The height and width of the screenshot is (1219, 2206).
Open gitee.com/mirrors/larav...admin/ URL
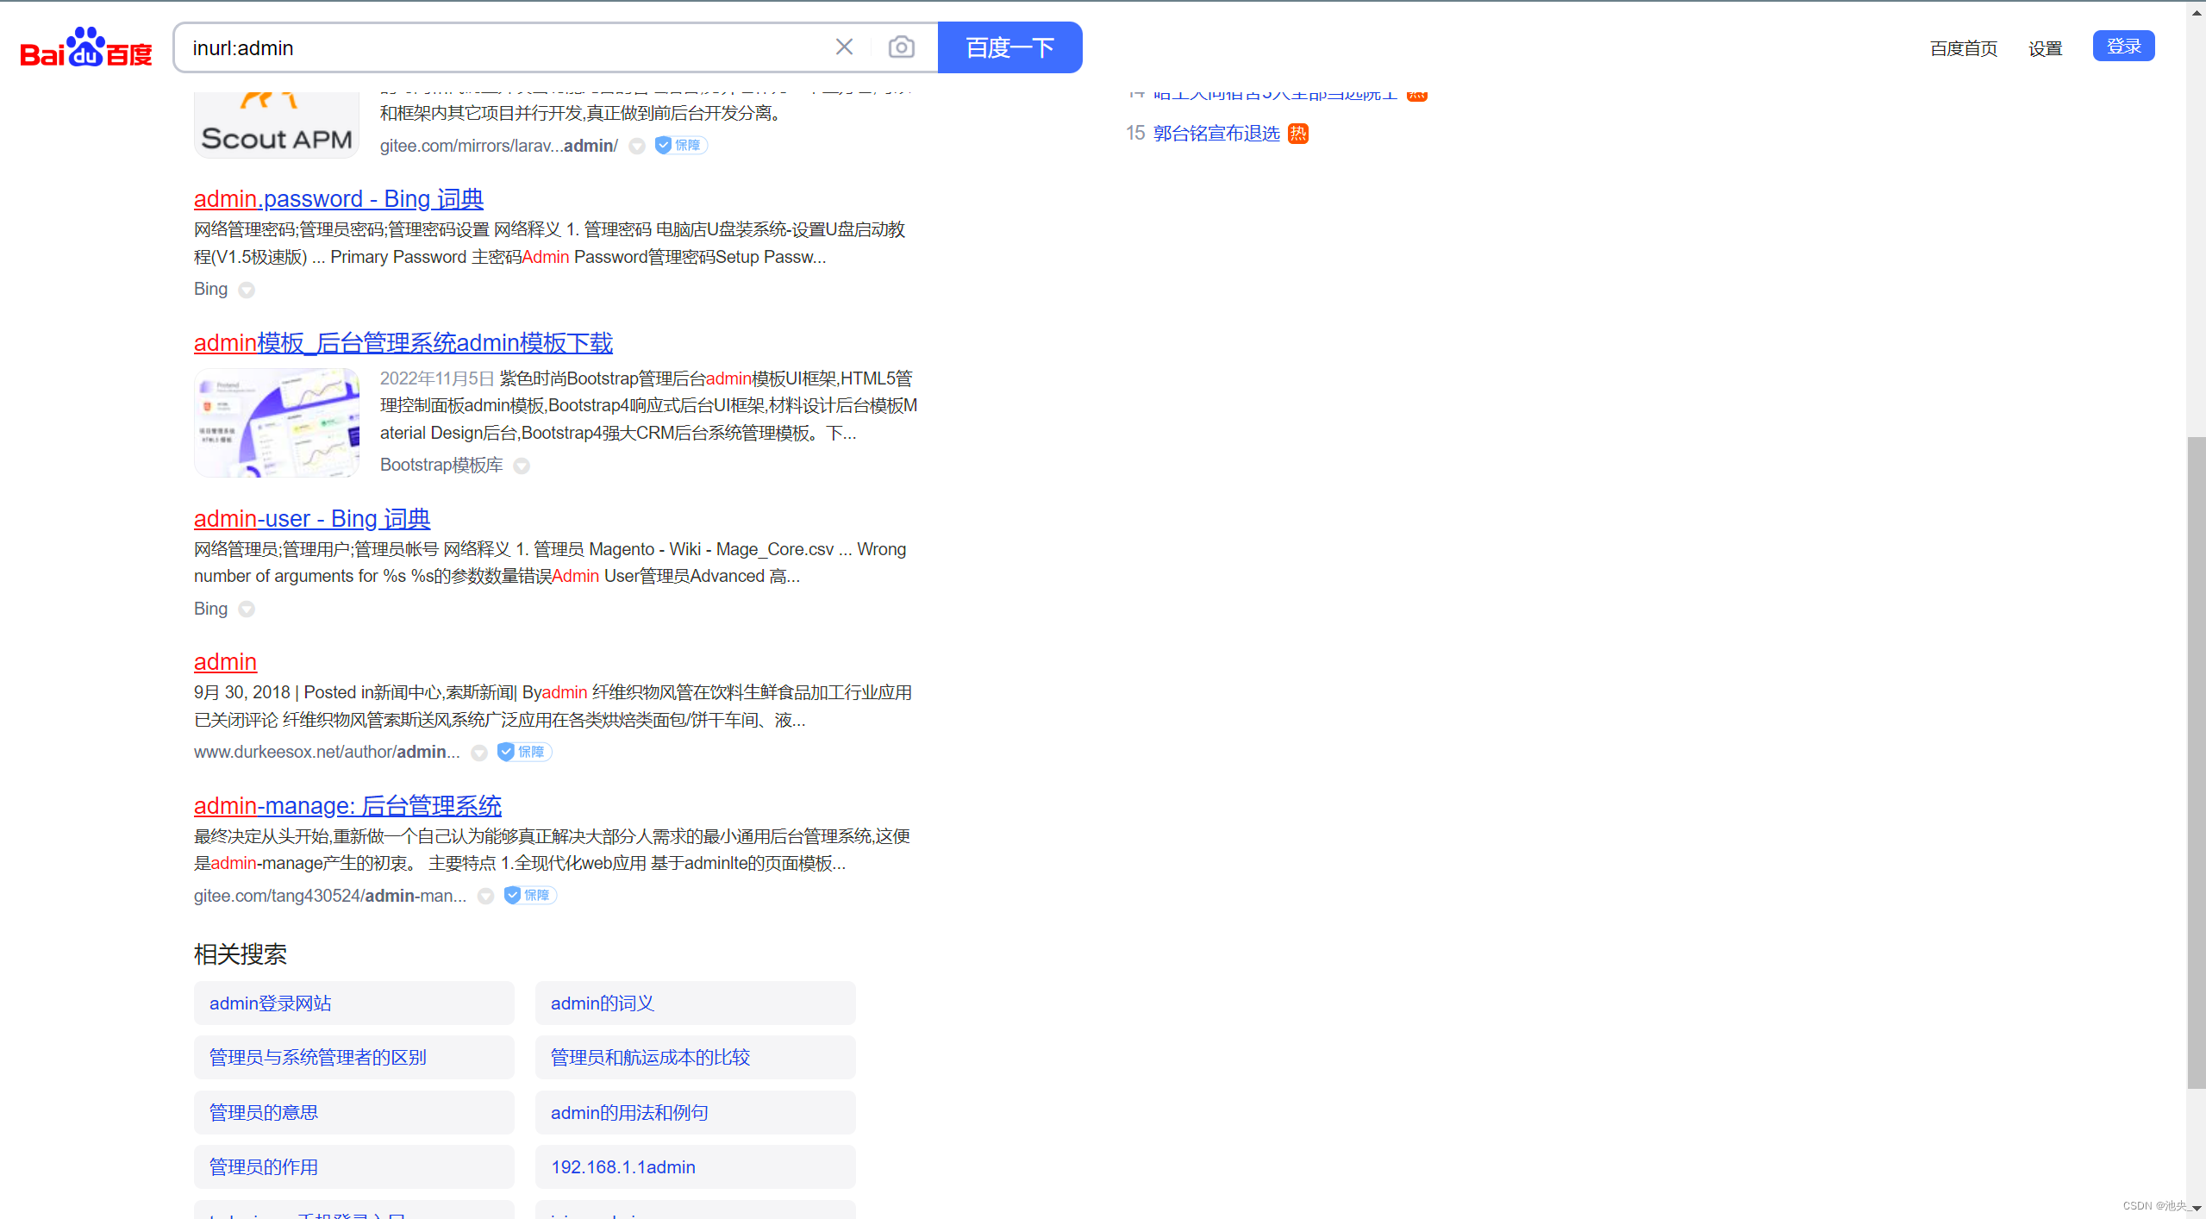(499, 146)
